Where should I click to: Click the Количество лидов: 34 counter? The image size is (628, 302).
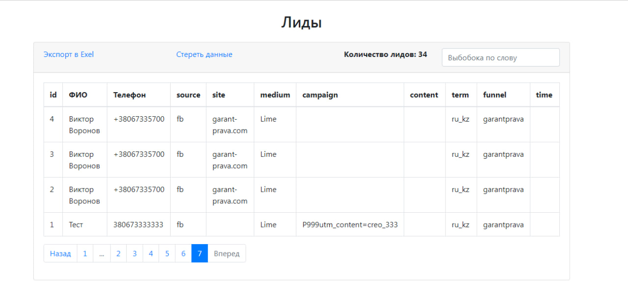tap(386, 54)
